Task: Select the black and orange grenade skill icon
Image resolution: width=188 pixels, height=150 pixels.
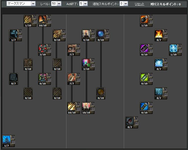Action: (x=144, y=19)
